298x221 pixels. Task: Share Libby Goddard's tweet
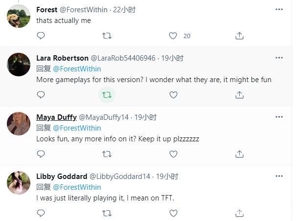point(239,213)
